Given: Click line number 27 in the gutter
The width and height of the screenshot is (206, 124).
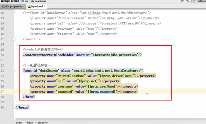Looking at the screenshot, I should (2, 91).
